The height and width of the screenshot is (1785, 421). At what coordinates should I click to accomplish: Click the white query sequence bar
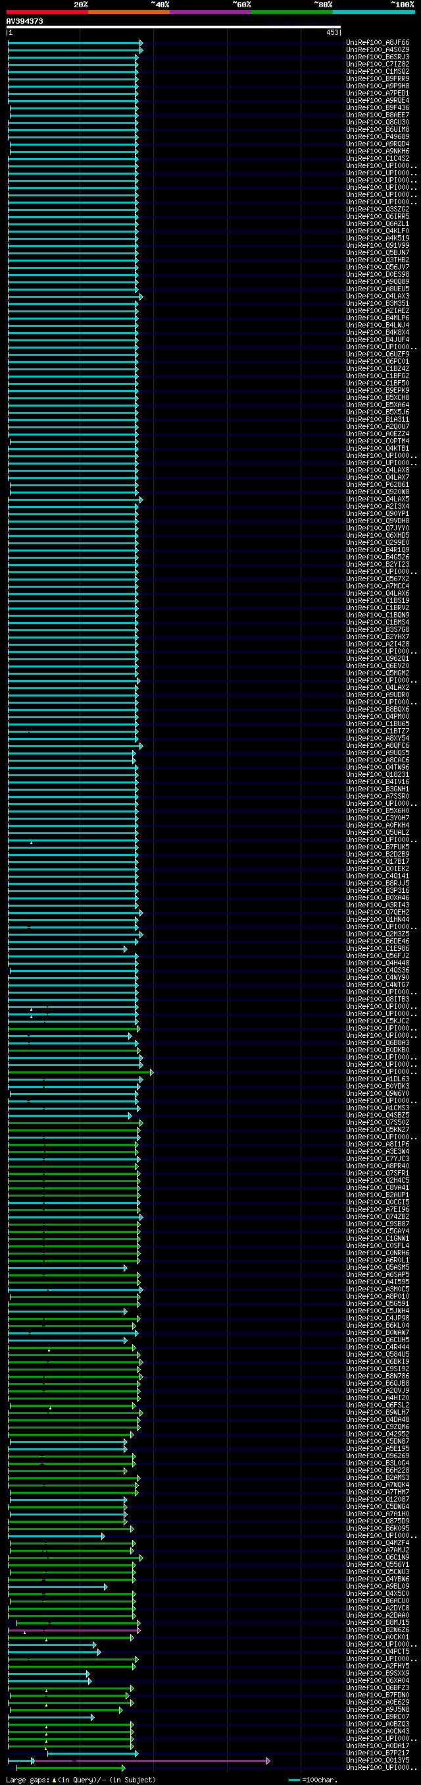pos(174,27)
